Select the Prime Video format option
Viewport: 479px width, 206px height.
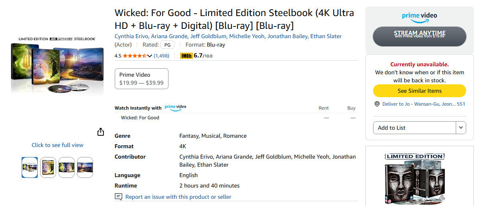(142, 79)
